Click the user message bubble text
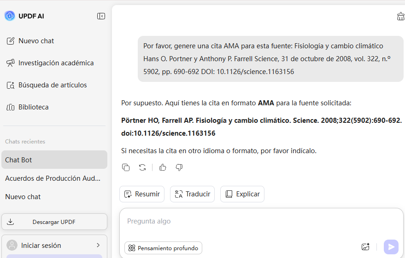This screenshot has width=405, height=258. click(267, 59)
